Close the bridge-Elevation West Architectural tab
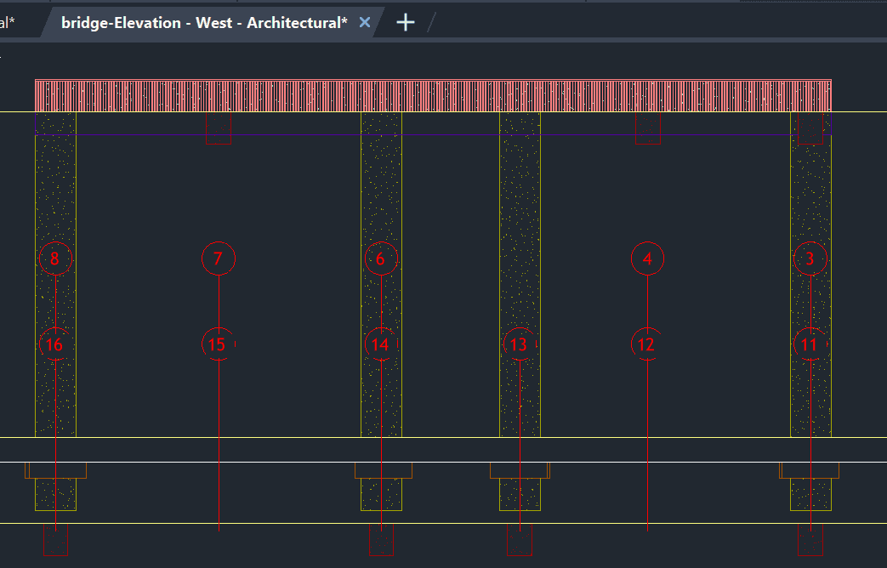Screen dimensions: 887x568 [x=365, y=23]
